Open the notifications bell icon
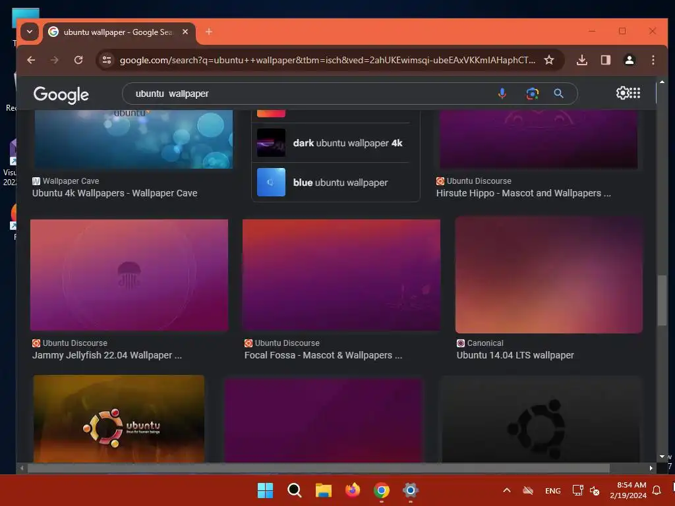 (x=657, y=490)
